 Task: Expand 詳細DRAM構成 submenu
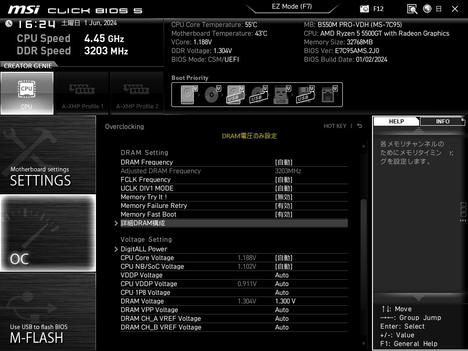click(x=234, y=223)
